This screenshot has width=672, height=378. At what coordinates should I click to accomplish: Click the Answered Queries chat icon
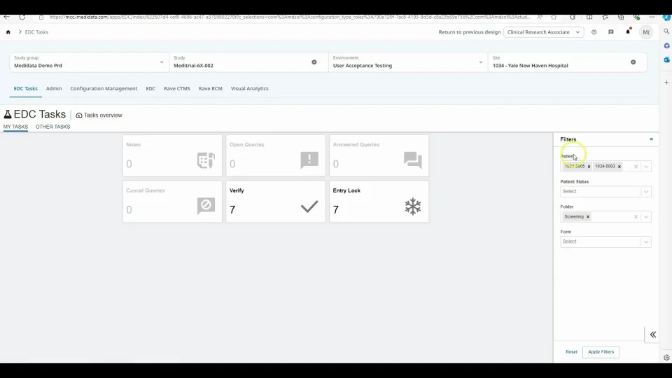tap(413, 160)
